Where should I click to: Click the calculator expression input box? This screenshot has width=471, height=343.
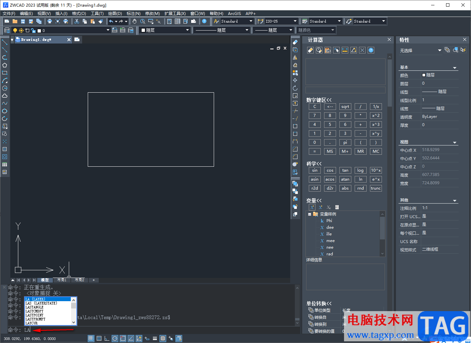tap(345, 90)
